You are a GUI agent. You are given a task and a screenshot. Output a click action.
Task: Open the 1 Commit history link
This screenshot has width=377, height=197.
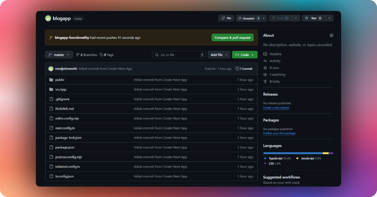click(244, 69)
